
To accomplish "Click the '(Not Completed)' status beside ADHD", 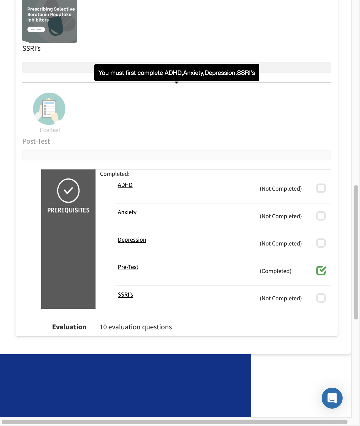I will 281,189.
